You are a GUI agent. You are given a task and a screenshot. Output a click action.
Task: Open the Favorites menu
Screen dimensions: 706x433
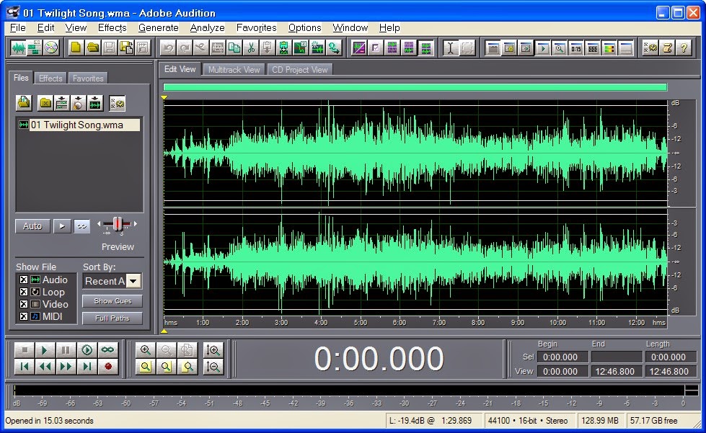pos(257,28)
